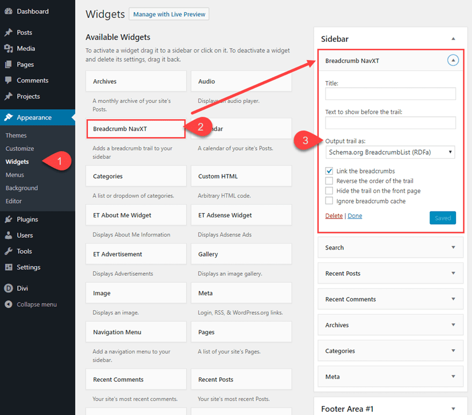
Task: Click the Plugins plug icon
Action: coord(9,220)
